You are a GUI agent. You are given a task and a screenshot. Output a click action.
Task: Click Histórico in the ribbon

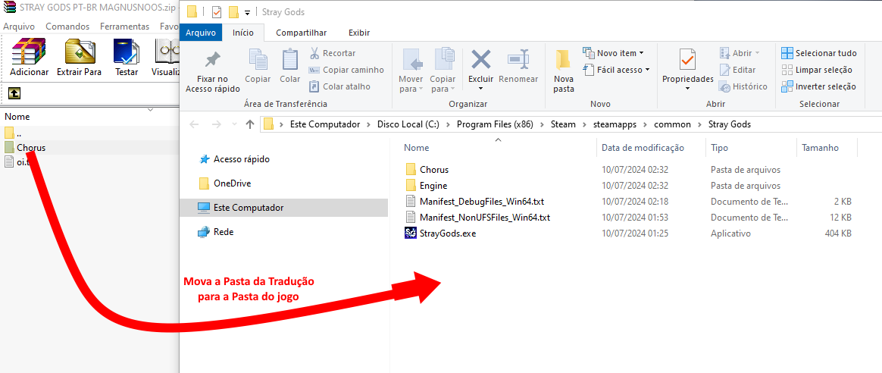tap(743, 86)
